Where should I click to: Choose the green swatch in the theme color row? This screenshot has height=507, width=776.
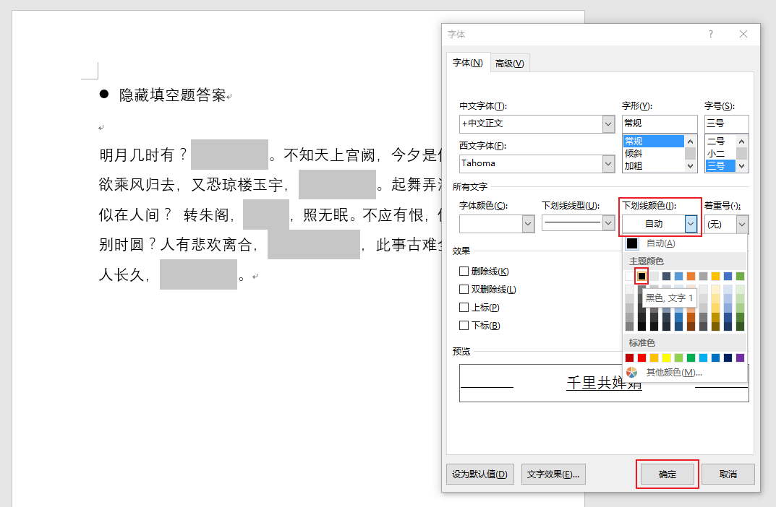tap(740, 276)
